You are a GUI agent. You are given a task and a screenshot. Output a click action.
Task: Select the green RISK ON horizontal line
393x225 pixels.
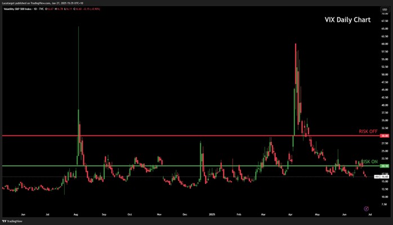click(191, 166)
